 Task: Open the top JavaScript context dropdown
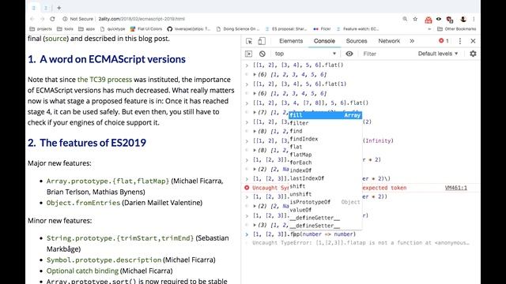click(305, 54)
